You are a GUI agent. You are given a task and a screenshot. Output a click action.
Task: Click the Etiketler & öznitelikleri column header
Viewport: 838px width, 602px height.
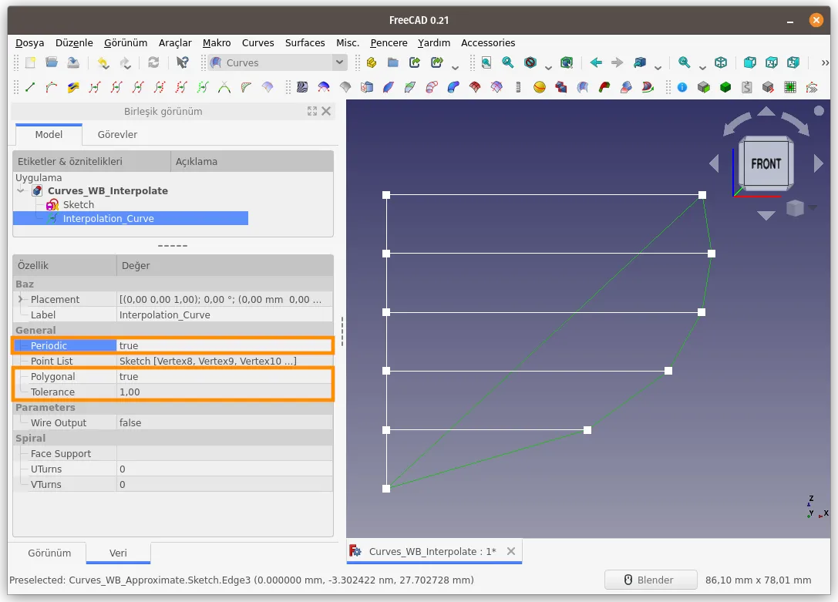tap(92, 161)
